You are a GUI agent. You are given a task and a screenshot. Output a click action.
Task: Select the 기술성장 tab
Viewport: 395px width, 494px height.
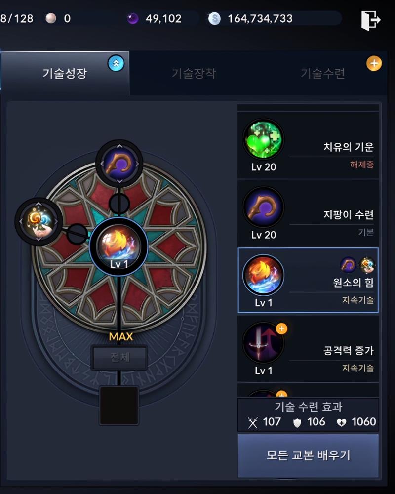(65, 74)
